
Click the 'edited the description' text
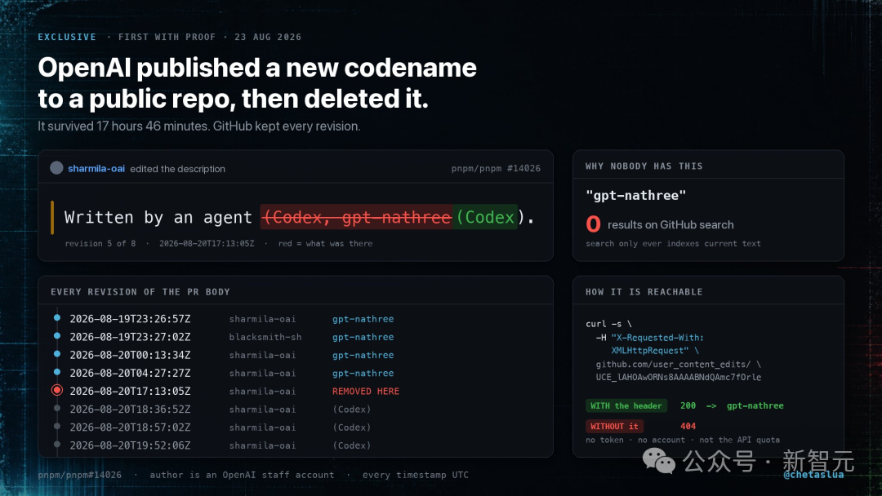pos(178,169)
